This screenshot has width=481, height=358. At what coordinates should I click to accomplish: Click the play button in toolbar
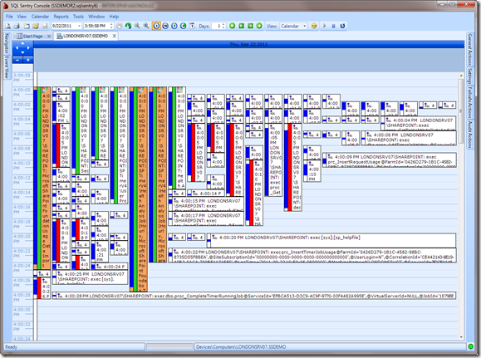[325, 26]
